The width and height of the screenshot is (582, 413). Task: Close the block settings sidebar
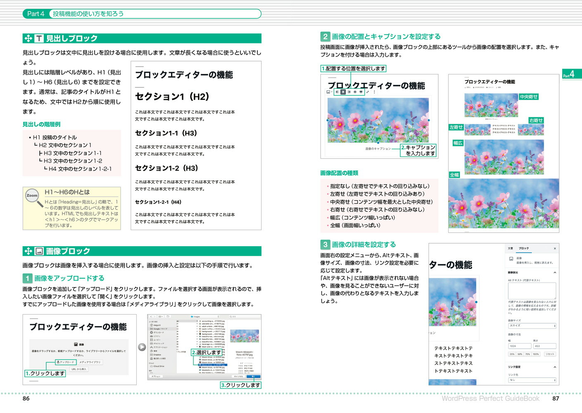tap(555, 249)
